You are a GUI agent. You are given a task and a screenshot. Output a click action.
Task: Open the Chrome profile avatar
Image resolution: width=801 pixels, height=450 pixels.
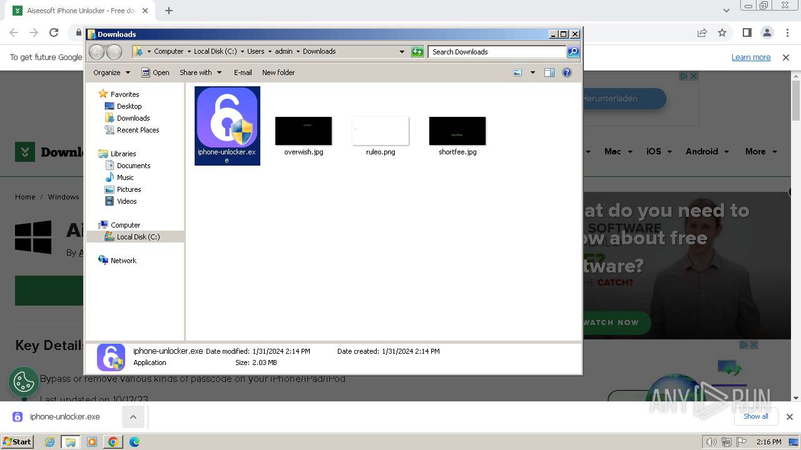[x=767, y=32]
